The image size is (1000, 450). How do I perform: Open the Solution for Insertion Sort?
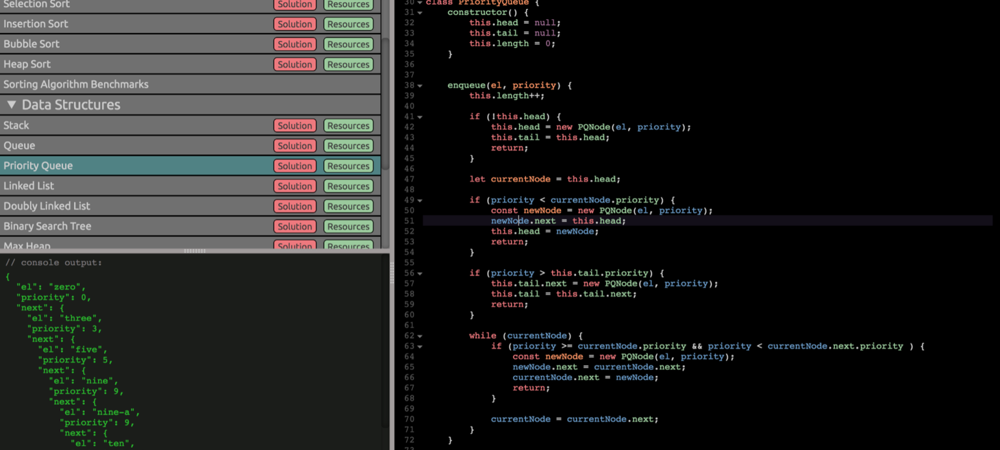click(x=295, y=24)
